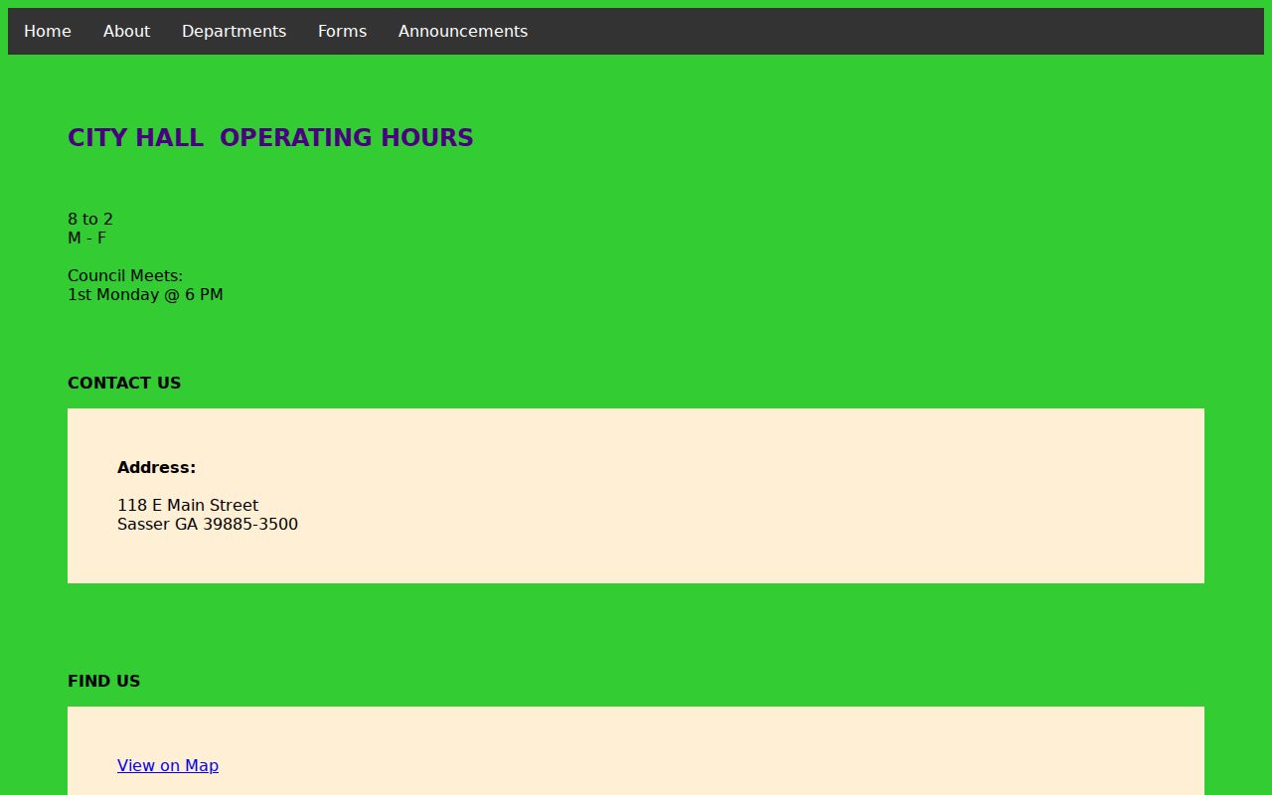Click the '118 E Main Street' line
Viewport: 1272px width, 795px height.
(188, 505)
